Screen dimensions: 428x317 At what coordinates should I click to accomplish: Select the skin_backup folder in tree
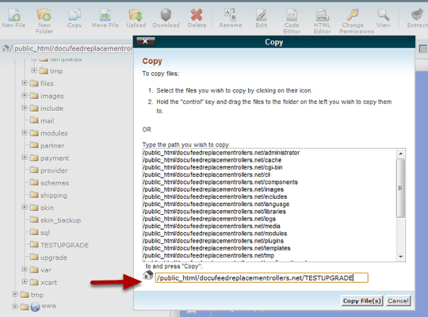55,220
